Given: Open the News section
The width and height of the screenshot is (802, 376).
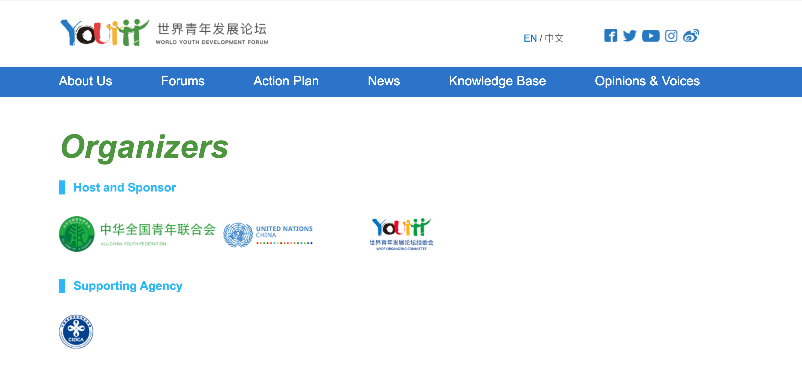Looking at the screenshot, I should [x=384, y=81].
